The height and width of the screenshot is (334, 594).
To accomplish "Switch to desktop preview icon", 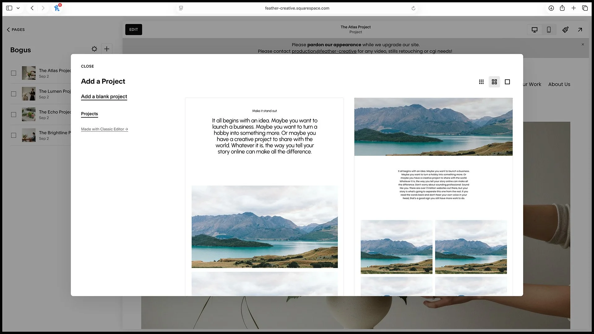I will (535, 30).
